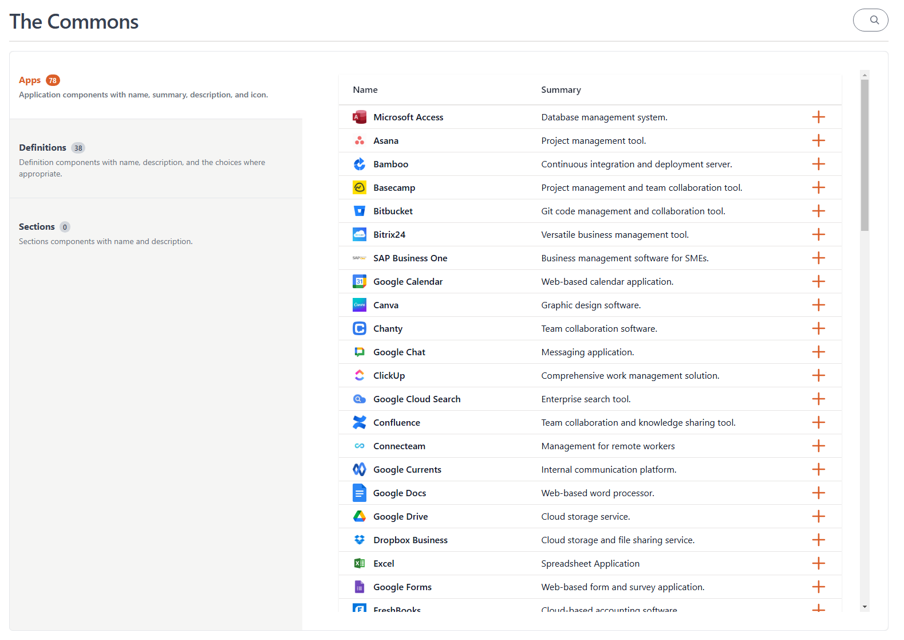Click "The Commons" page title
904x640 pixels.
74,22
